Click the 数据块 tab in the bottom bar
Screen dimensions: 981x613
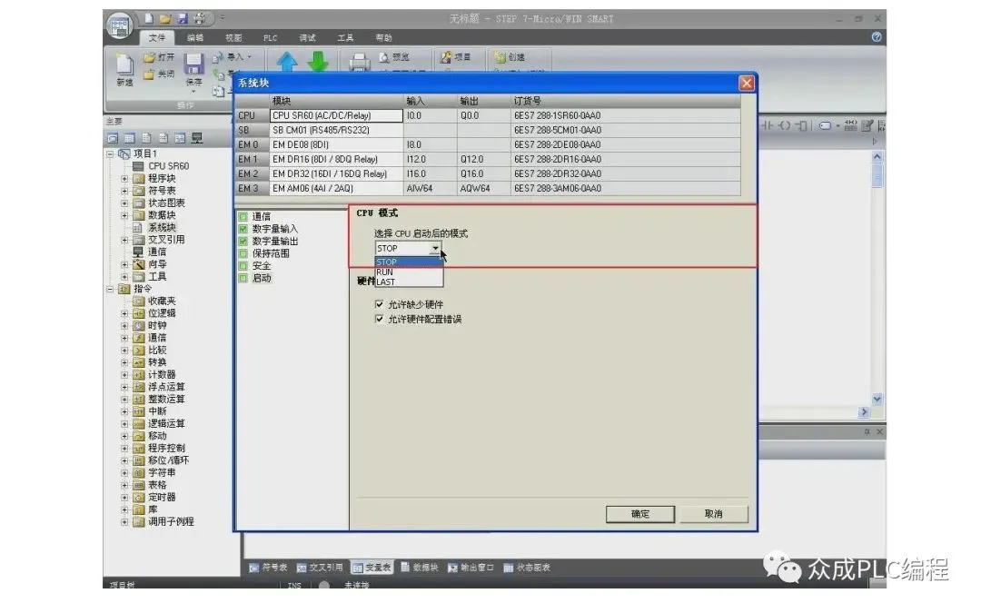coord(419,568)
